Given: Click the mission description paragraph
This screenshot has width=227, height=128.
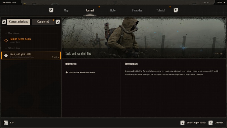Looking at the screenshot, I should pos(172,73).
